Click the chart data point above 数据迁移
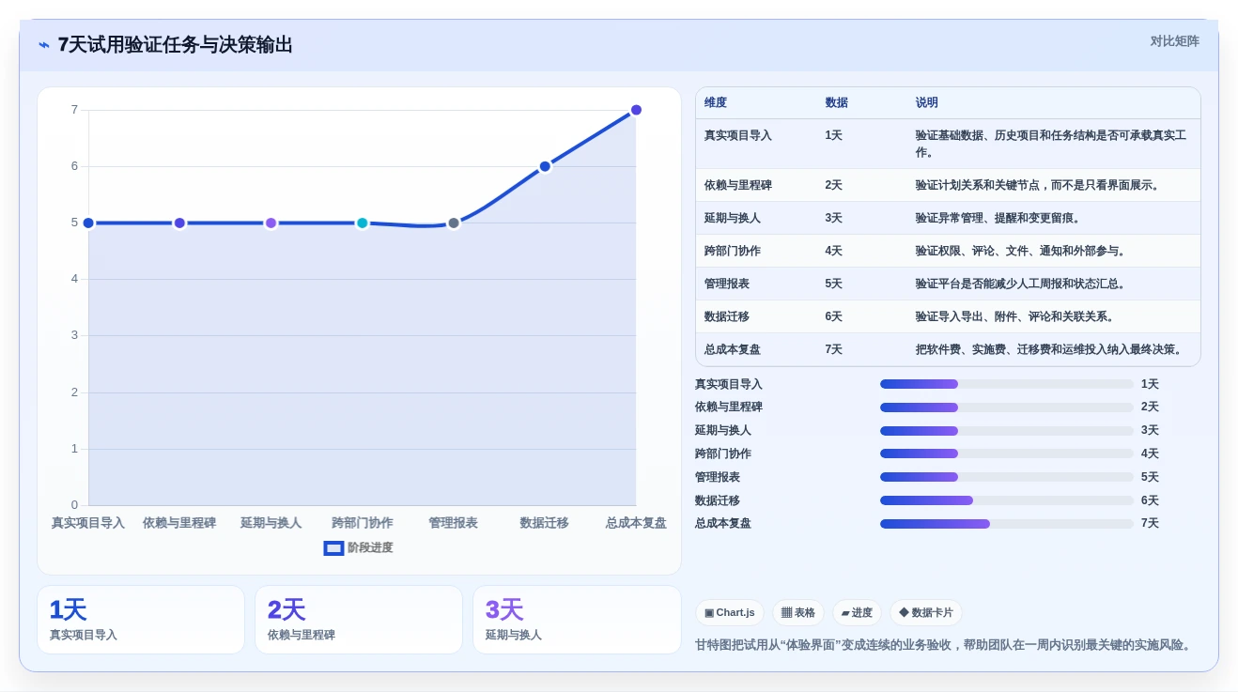The height and width of the screenshot is (692, 1238). (545, 166)
